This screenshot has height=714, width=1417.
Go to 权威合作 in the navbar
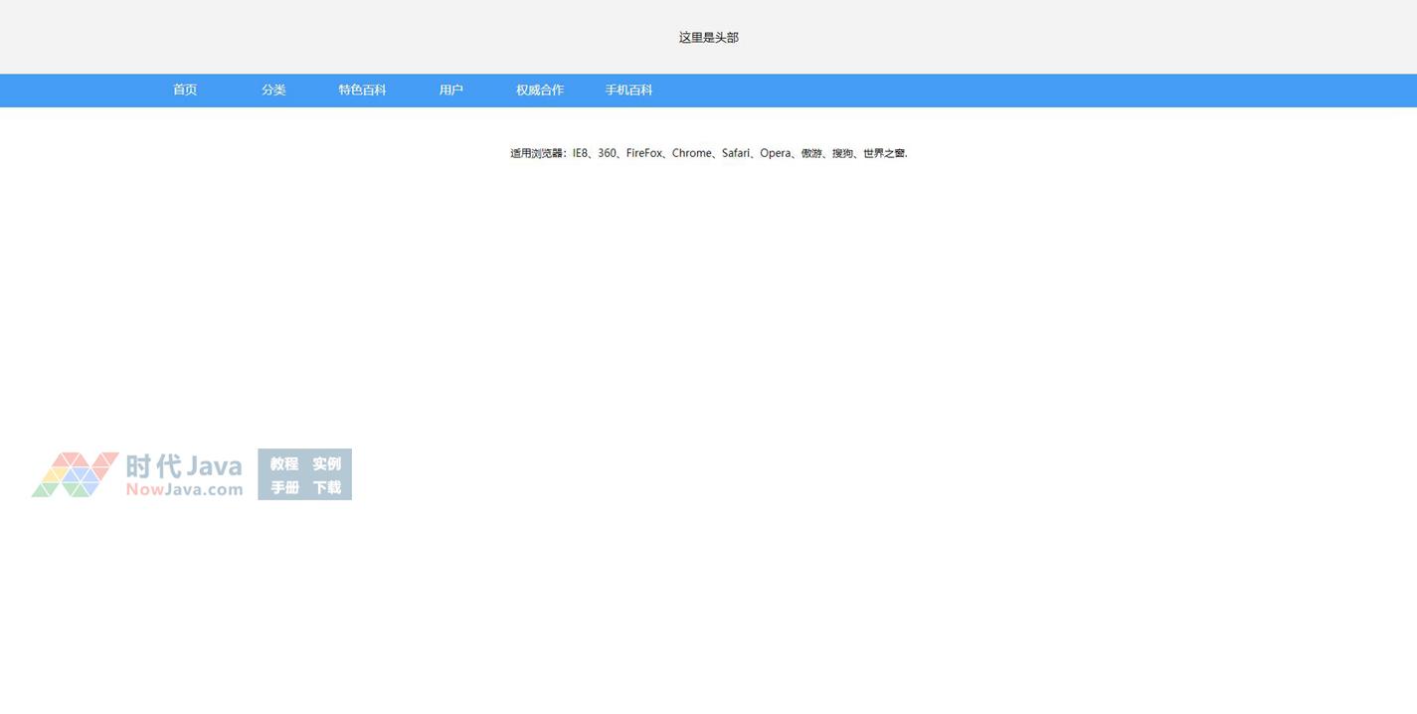539,90
